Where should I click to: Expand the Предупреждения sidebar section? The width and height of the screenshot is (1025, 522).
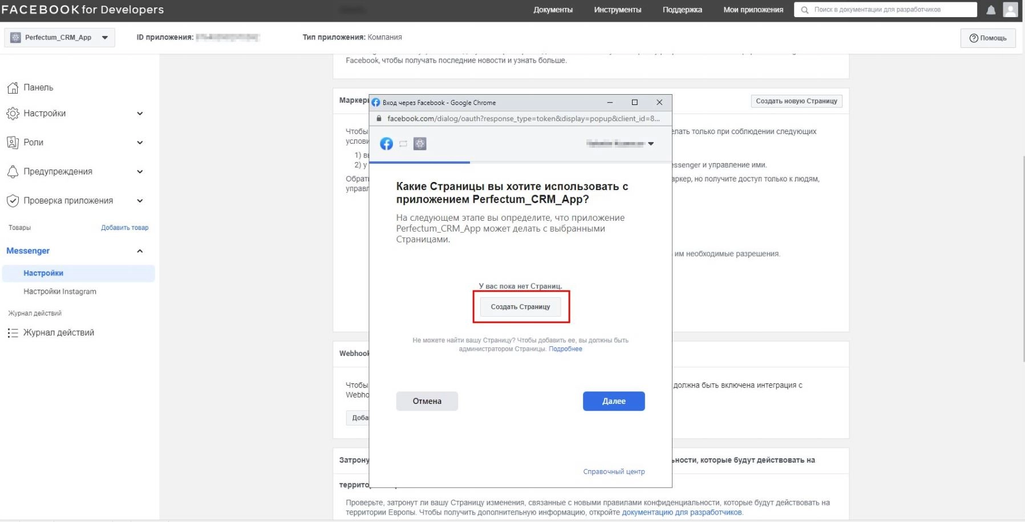pyautogui.click(x=140, y=172)
